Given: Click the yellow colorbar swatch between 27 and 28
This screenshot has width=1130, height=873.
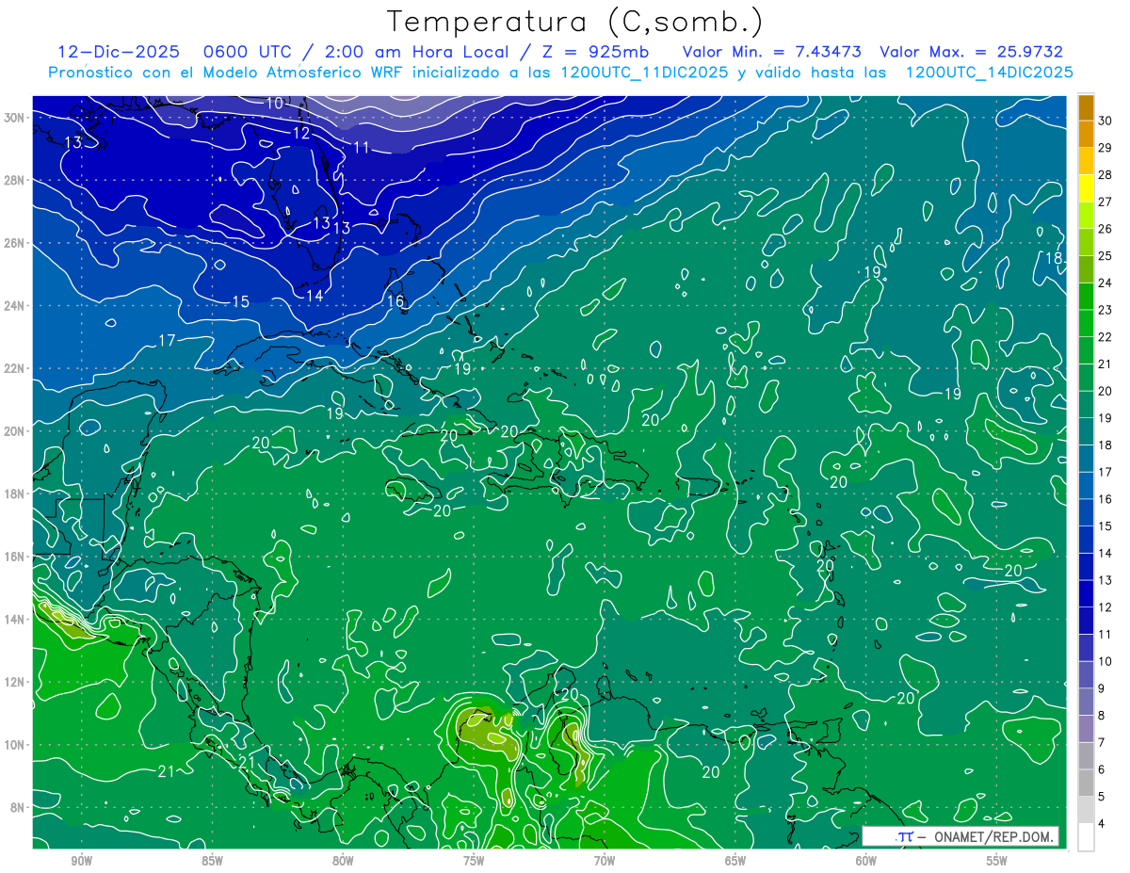Looking at the screenshot, I should click(x=1086, y=188).
